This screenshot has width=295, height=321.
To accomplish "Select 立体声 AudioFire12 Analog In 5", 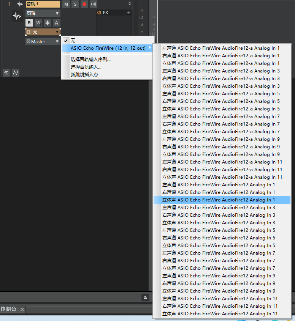I will click(x=222, y=245).
